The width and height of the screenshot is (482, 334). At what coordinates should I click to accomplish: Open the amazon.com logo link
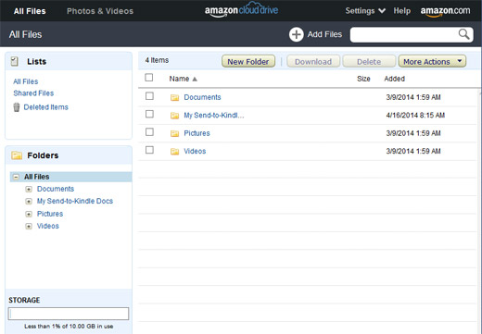(445, 11)
